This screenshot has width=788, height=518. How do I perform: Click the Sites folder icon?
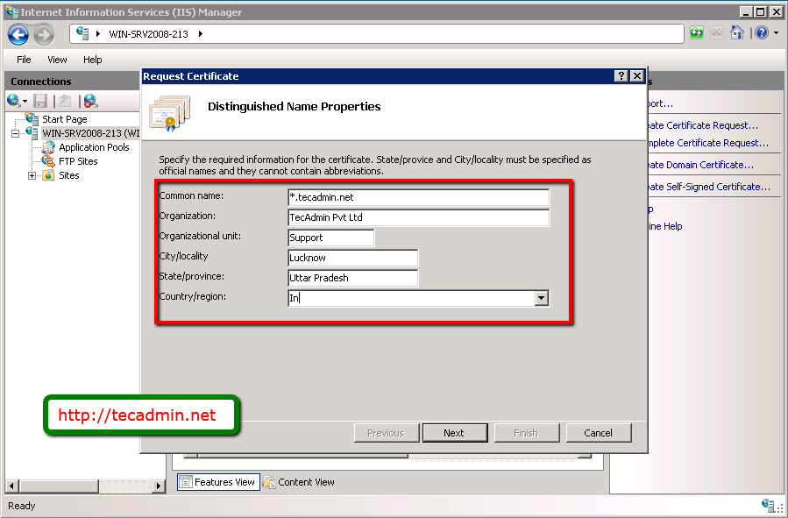click(48, 175)
